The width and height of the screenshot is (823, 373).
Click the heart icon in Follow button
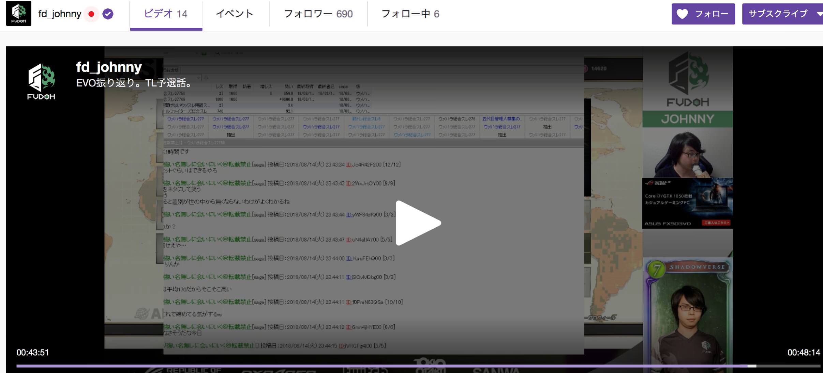(x=682, y=14)
